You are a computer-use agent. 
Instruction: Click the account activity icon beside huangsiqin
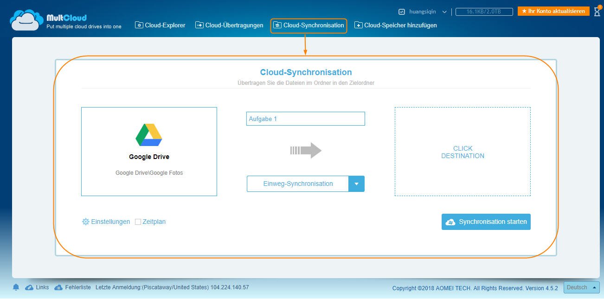(x=402, y=12)
